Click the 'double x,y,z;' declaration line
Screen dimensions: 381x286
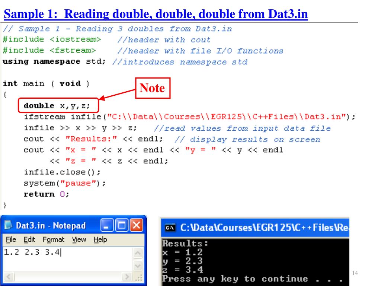[57, 106]
